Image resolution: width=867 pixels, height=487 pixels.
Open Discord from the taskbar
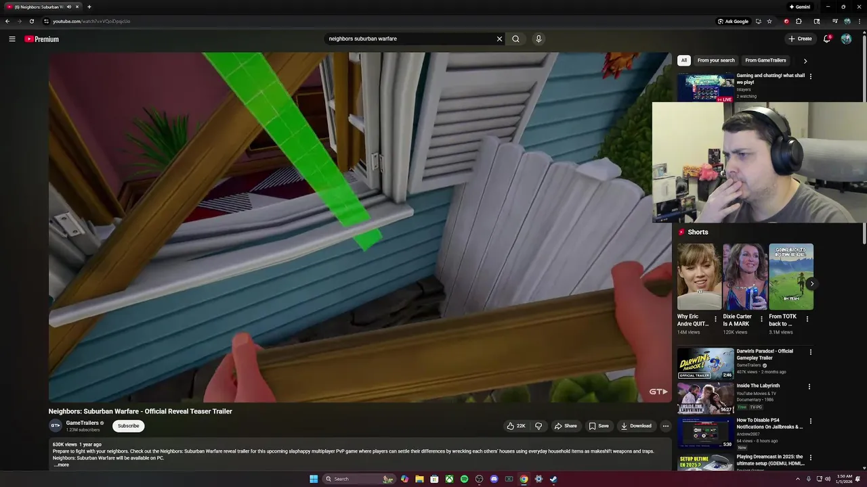pos(494,479)
